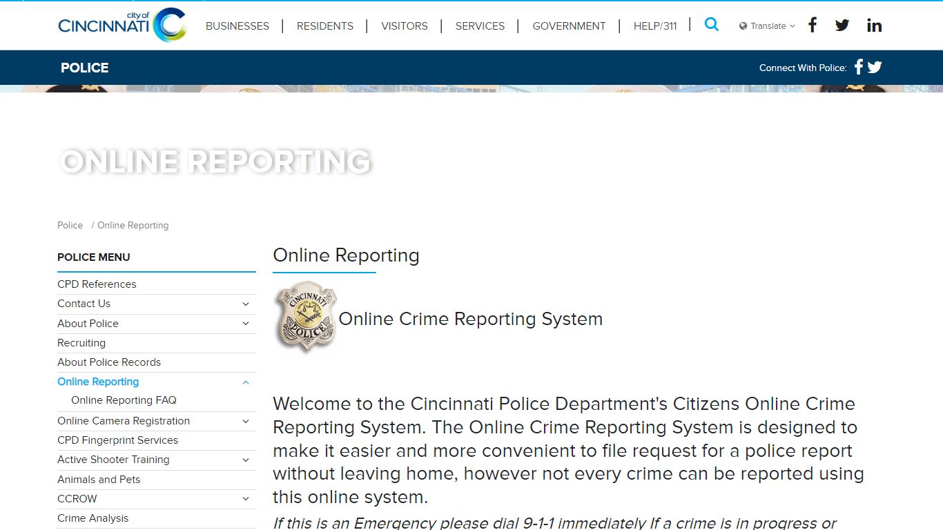943x530 pixels.
Task: Open the police Twitter icon in blue bar
Action: coord(875,67)
